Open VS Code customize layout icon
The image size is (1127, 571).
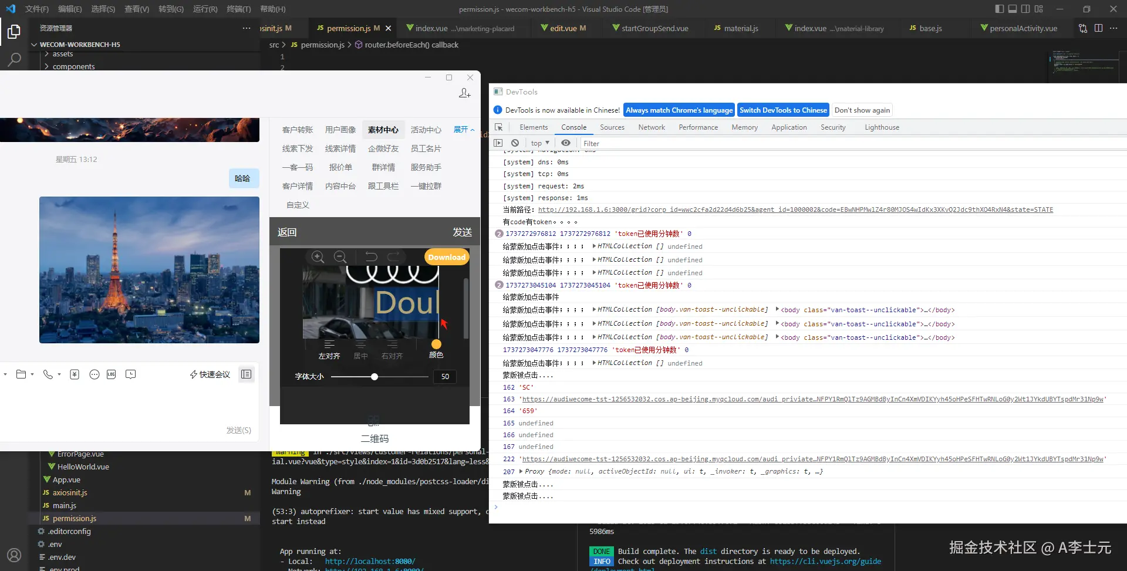(x=1039, y=9)
